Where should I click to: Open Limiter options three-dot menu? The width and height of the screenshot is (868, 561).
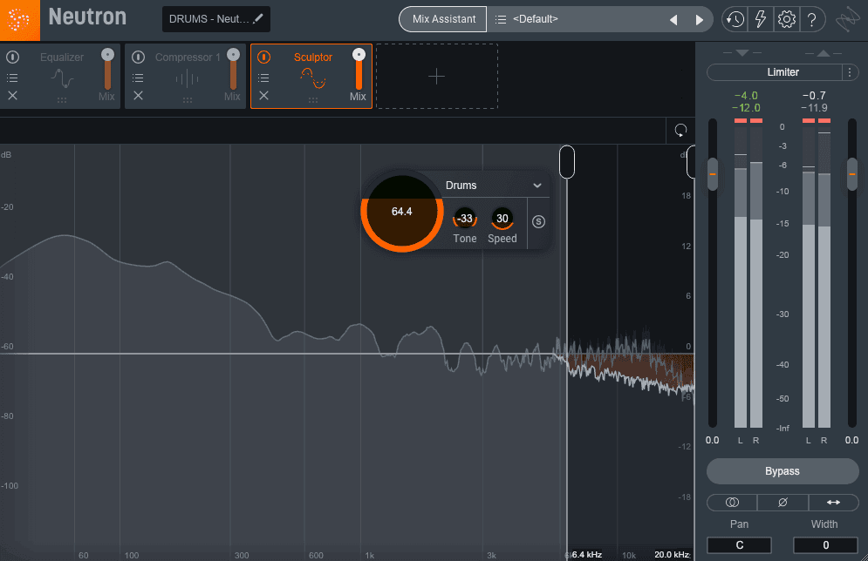coord(850,71)
